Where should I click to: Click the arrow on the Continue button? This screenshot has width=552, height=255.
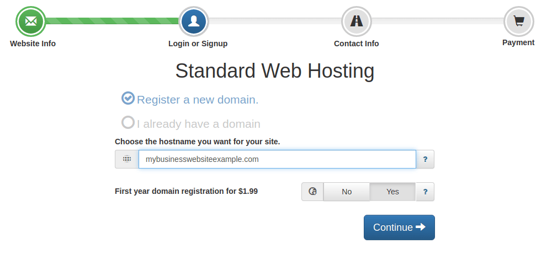(421, 227)
